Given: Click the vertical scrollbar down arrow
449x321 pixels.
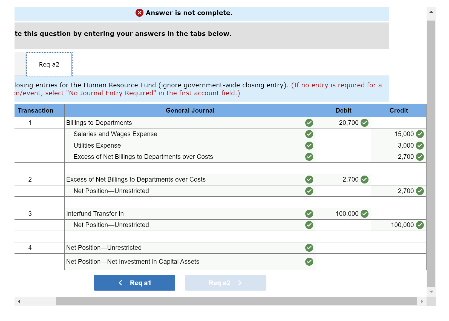Looking at the screenshot, I should coord(431,292).
